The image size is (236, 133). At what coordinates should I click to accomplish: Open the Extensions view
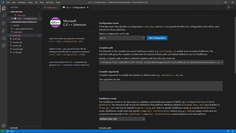4,45
